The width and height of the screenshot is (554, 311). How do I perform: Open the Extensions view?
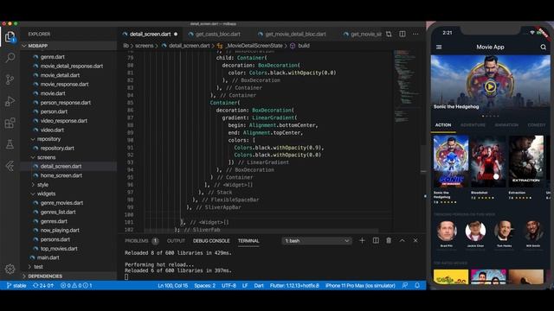pyautogui.click(x=10, y=123)
